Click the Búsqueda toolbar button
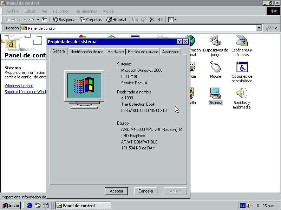 click(x=64, y=20)
